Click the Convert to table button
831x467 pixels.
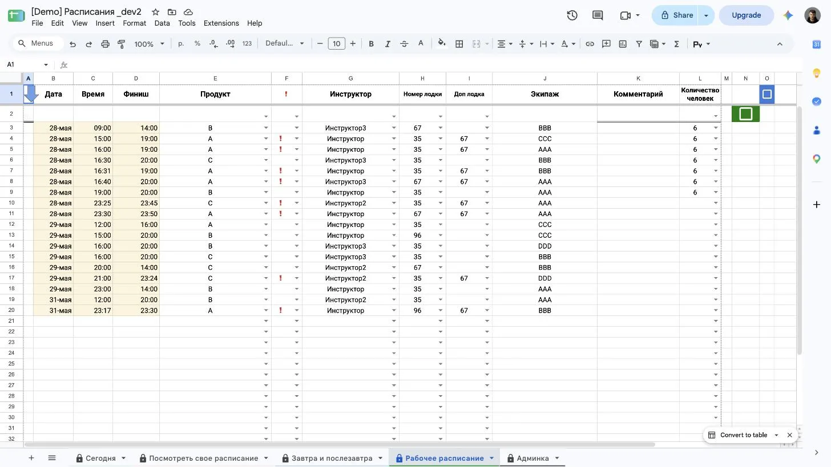[x=743, y=435]
